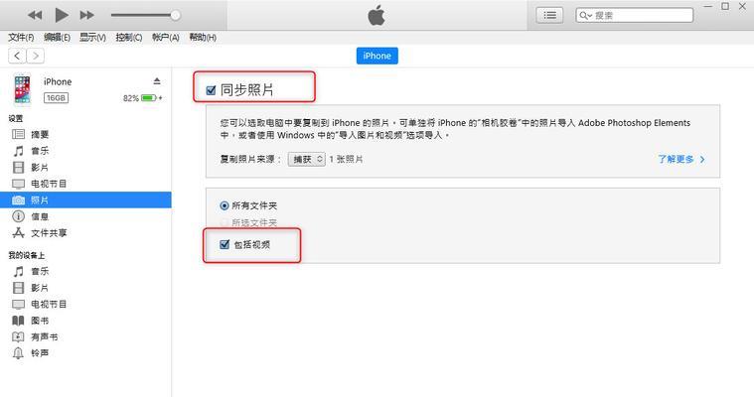This screenshot has height=397, width=754.
Task: Open the 复制照片来源 dropdown
Action: [x=307, y=159]
